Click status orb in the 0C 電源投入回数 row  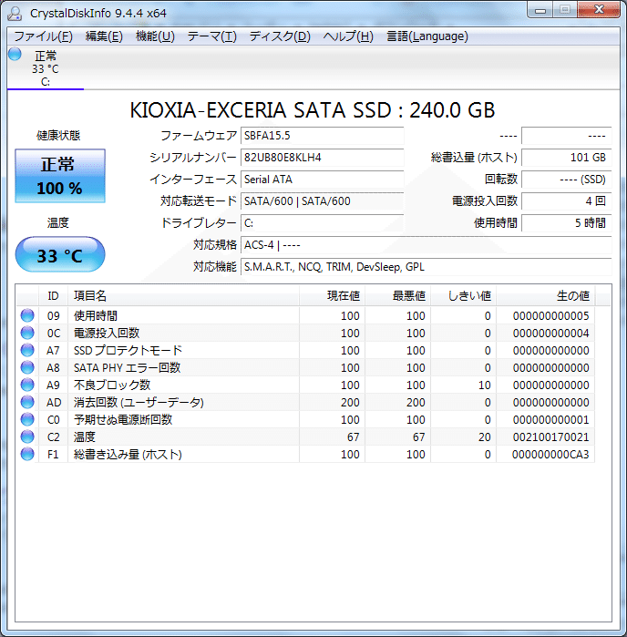point(27,334)
